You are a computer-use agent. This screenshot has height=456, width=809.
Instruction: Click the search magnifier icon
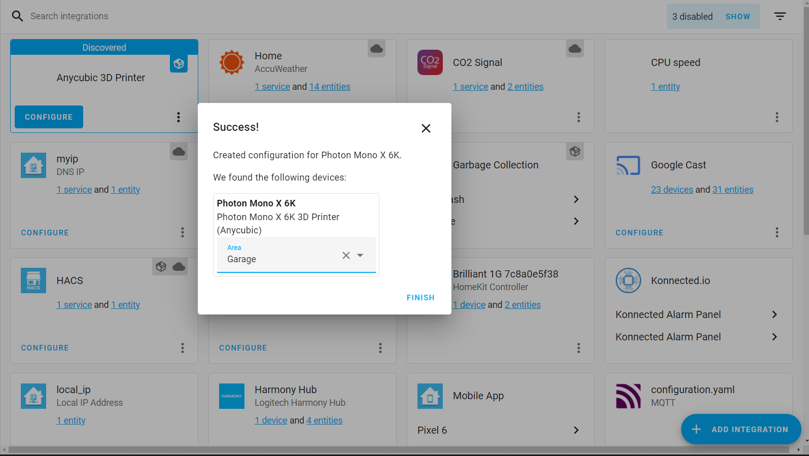click(x=17, y=16)
